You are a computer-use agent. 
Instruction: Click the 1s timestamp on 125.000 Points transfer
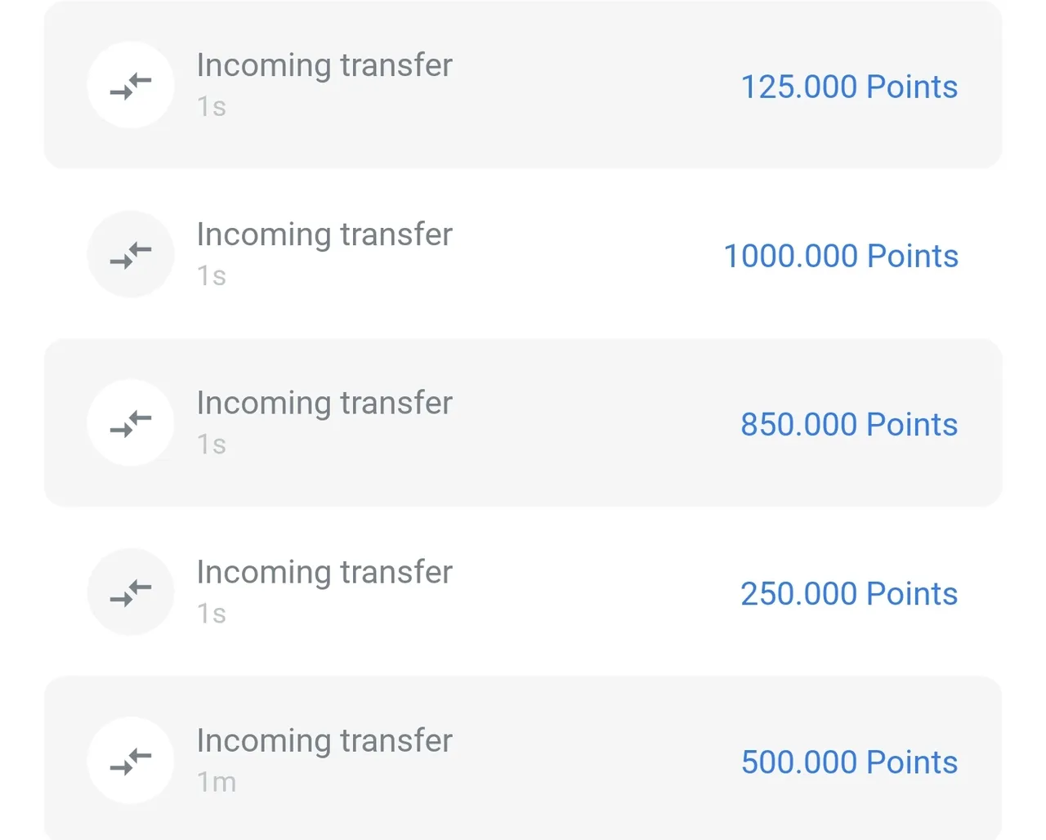(212, 107)
